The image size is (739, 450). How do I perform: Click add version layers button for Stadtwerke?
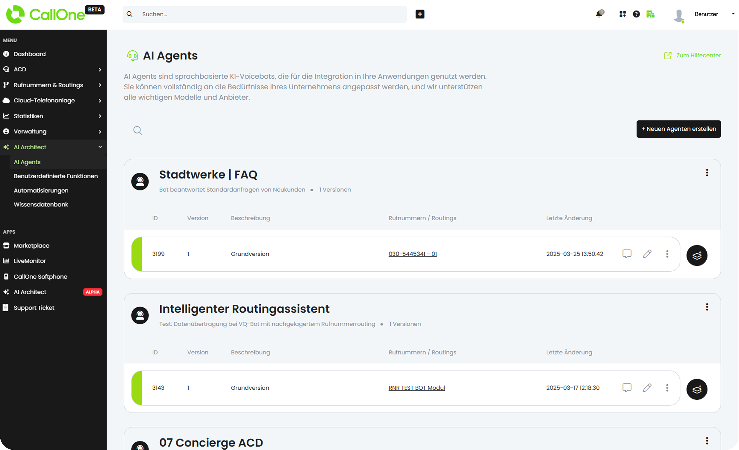pos(697,256)
